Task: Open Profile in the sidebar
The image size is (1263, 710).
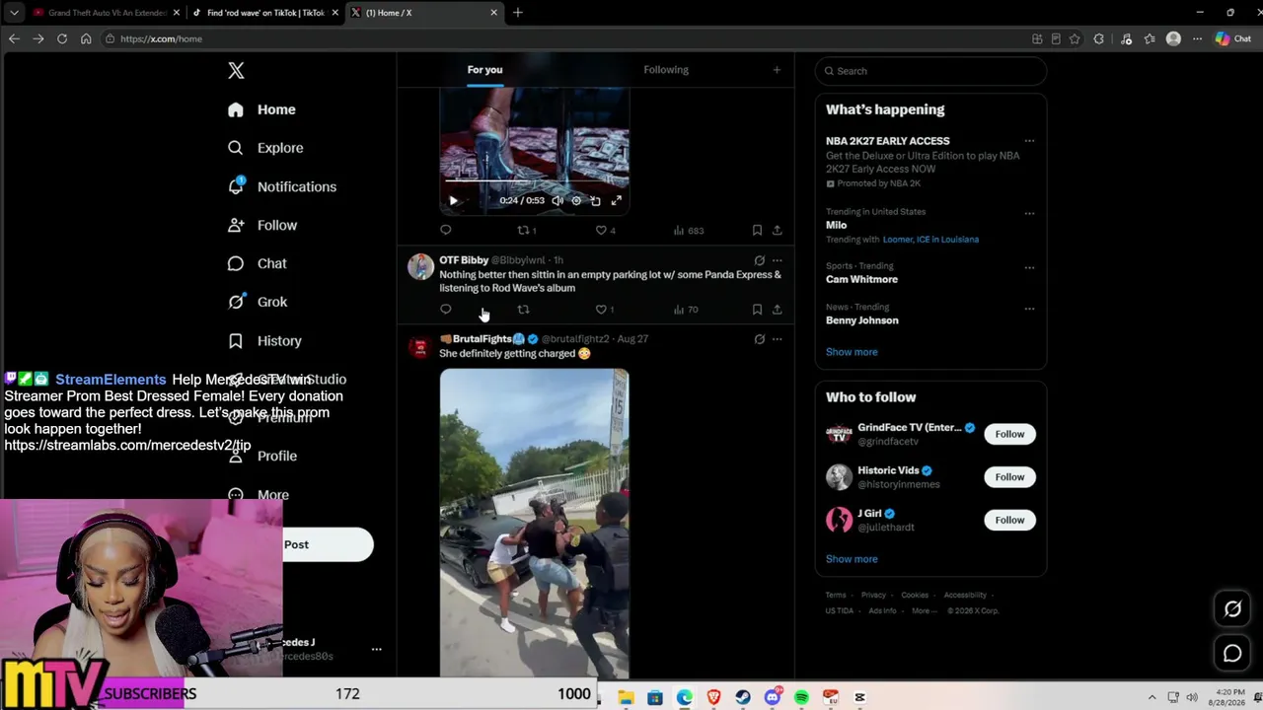Action: [262, 456]
